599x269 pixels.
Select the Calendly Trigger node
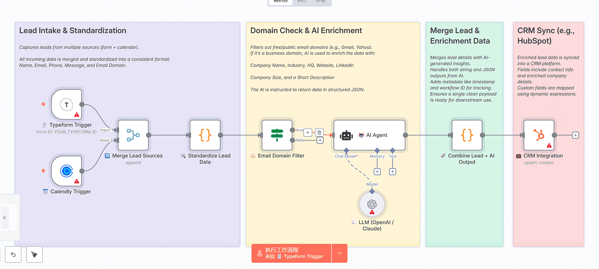67,171
